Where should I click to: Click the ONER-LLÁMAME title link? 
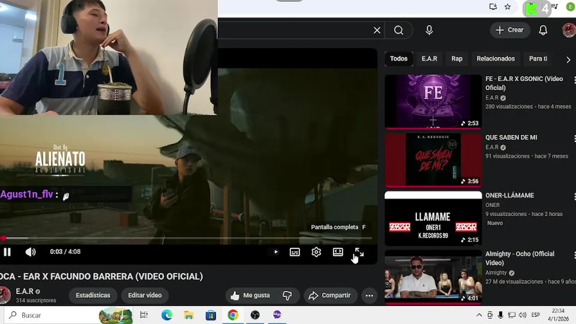tap(509, 195)
